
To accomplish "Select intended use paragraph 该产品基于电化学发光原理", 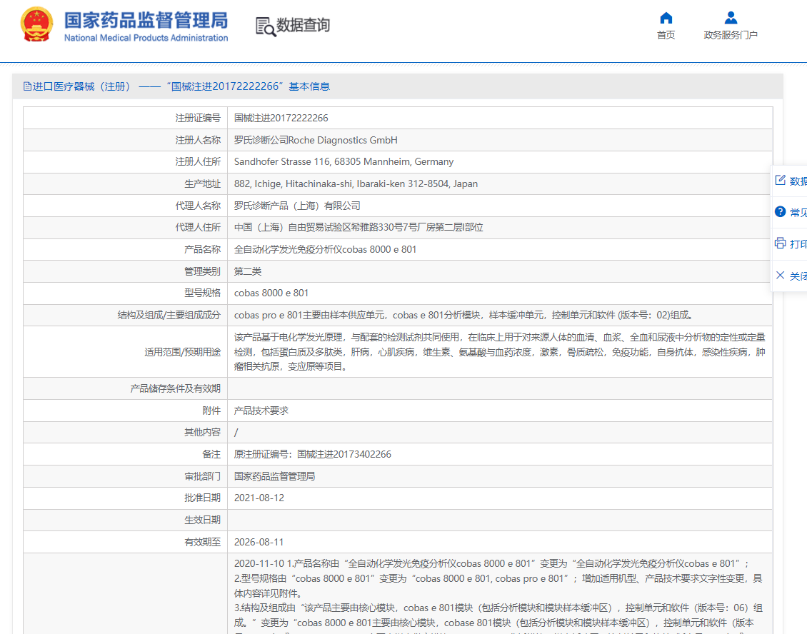I will [500, 352].
